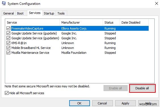
Task: Toggle Mozilla Maintenance Service checkbox
Action: click(8, 53)
